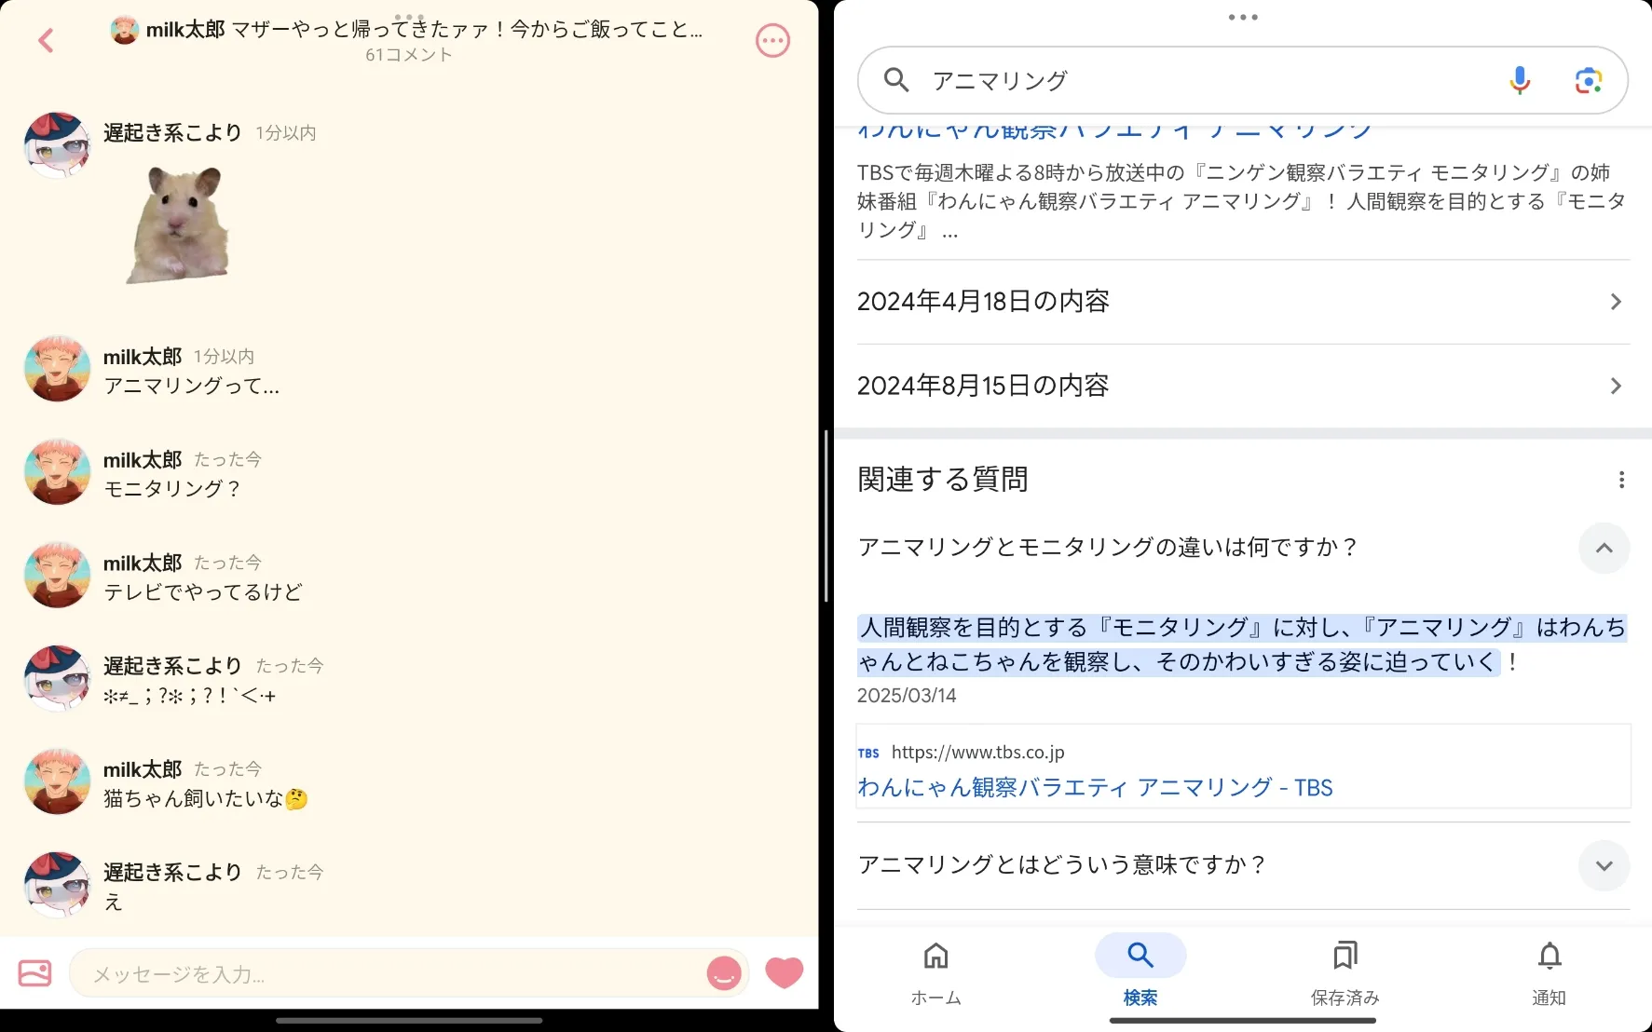
Task: Open related questions overflow menu
Action: coord(1621,480)
